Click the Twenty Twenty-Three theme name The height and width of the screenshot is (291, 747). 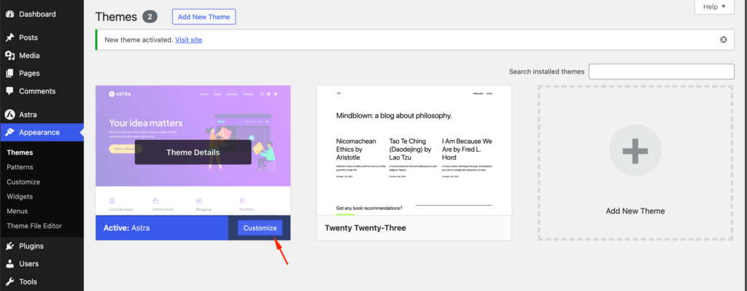click(x=365, y=228)
